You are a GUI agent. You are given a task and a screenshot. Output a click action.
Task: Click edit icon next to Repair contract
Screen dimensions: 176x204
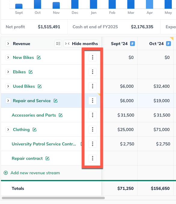click(47, 158)
